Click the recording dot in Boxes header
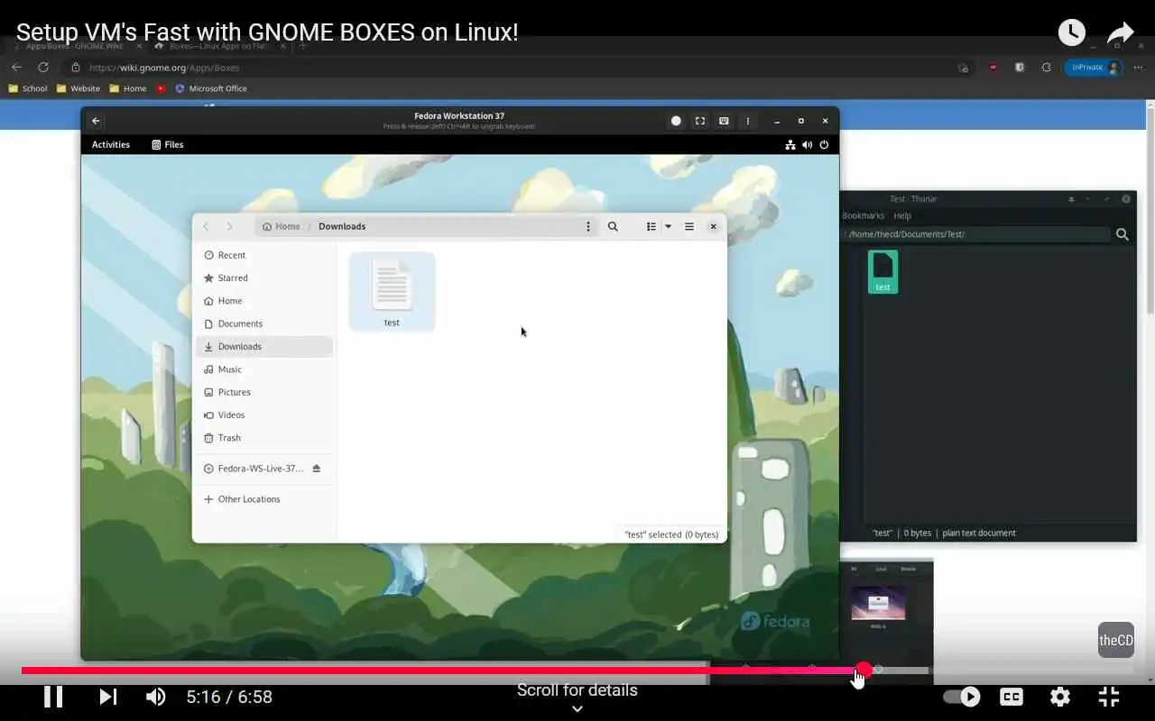1155x721 pixels. (x=676, y=121)
